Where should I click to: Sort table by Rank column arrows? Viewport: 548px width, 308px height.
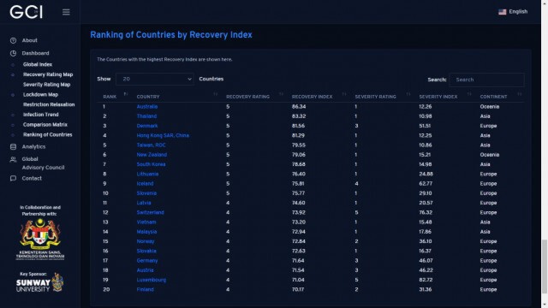coord(126,94)
